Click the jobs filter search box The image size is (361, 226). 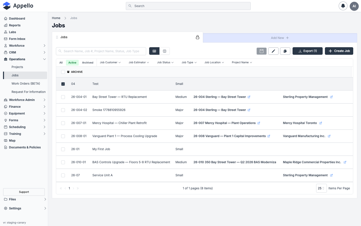point(101,51)
